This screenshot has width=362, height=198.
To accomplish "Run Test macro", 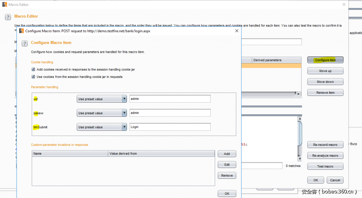I will pyautogui.click(x=325, y=166).
